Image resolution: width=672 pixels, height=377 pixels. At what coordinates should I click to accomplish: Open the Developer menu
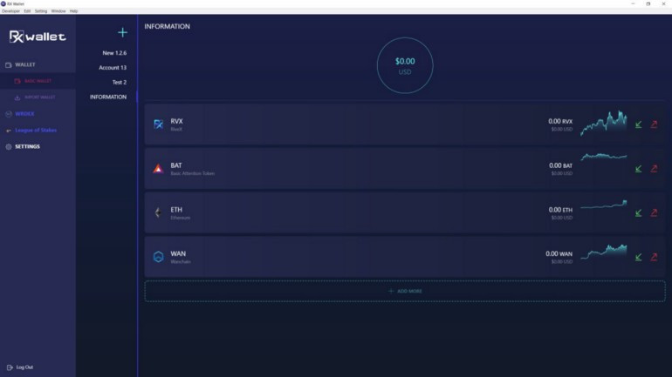10,11
